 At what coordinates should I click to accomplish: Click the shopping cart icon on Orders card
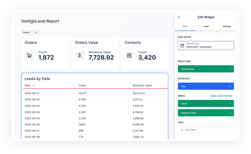(x=29, y=55)
